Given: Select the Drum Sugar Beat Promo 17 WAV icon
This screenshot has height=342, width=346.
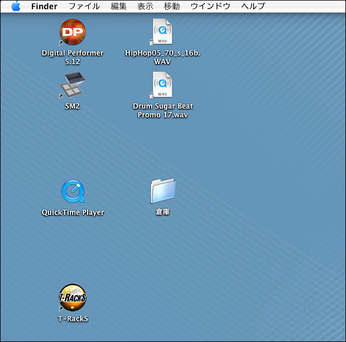Looking at the screenshot, I should point(161,85).
